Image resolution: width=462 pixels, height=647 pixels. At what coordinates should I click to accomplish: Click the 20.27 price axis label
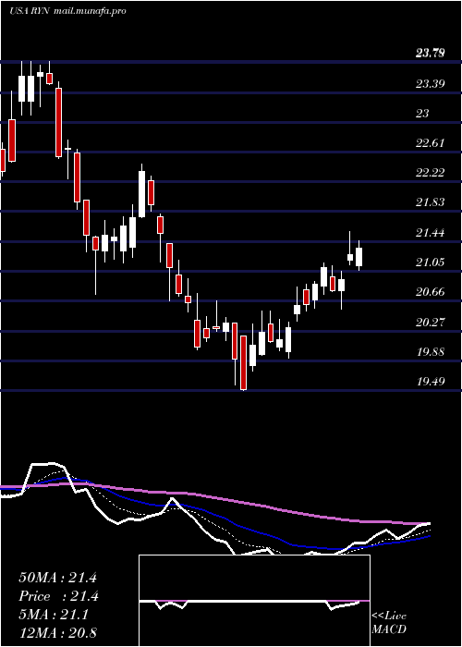click(x=431, y=323)
